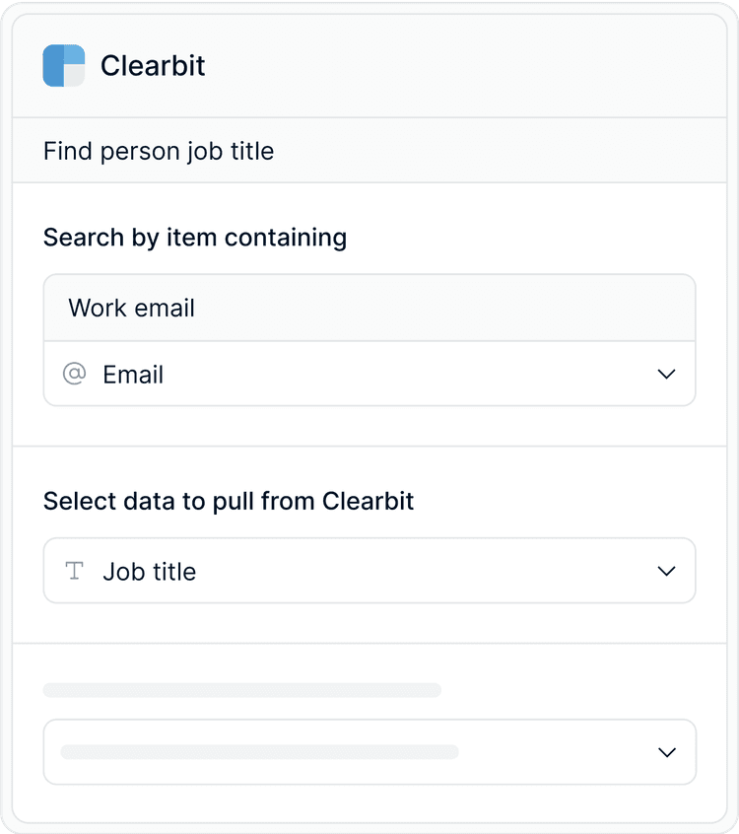Click Select data to pull from Clearbit label
This screenshot has height=834, width=739.
pyautogui.click(x=229, y=501)
